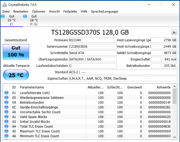Click status orb of Wiederzugewiesene Sektoren row
180x142 pixels.
coord(6,98)
